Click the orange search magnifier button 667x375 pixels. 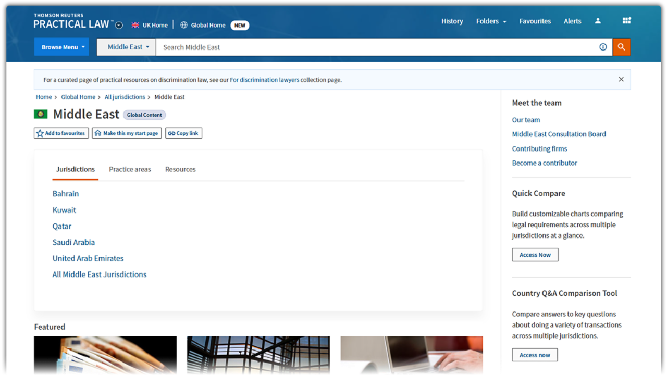(x=621, y=47)
